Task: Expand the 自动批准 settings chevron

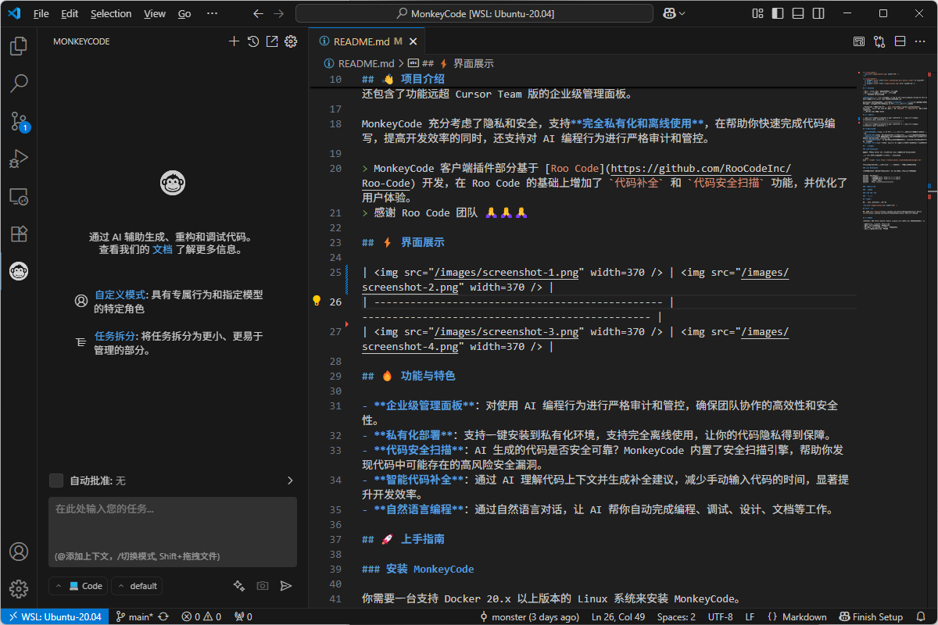Action: pyautogui.click(x=290, y=480)
